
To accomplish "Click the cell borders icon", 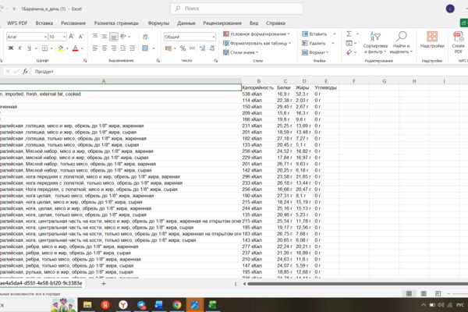I will (x=44, y=48).
